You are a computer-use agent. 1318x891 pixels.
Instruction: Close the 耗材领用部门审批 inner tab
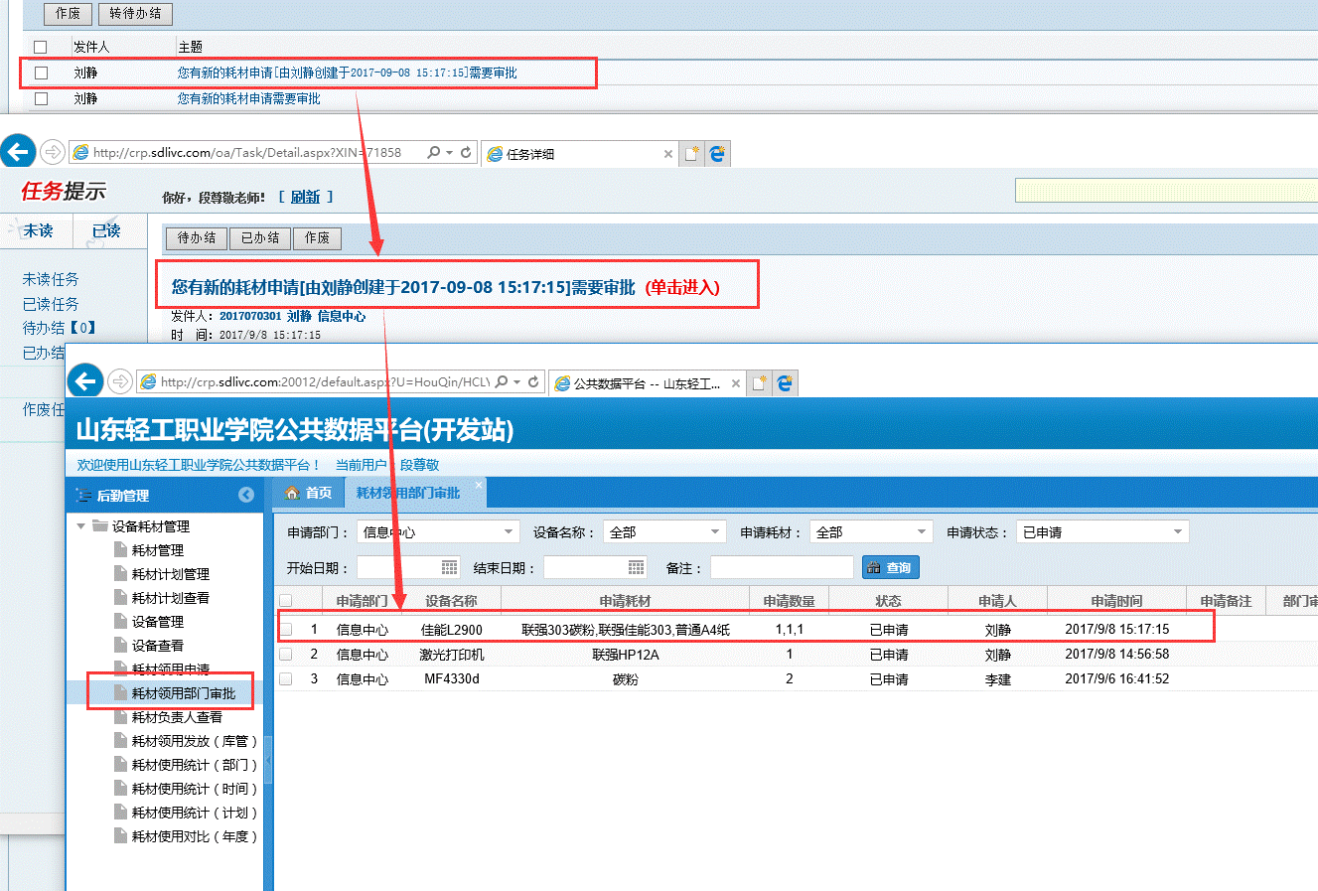[478, 486]
